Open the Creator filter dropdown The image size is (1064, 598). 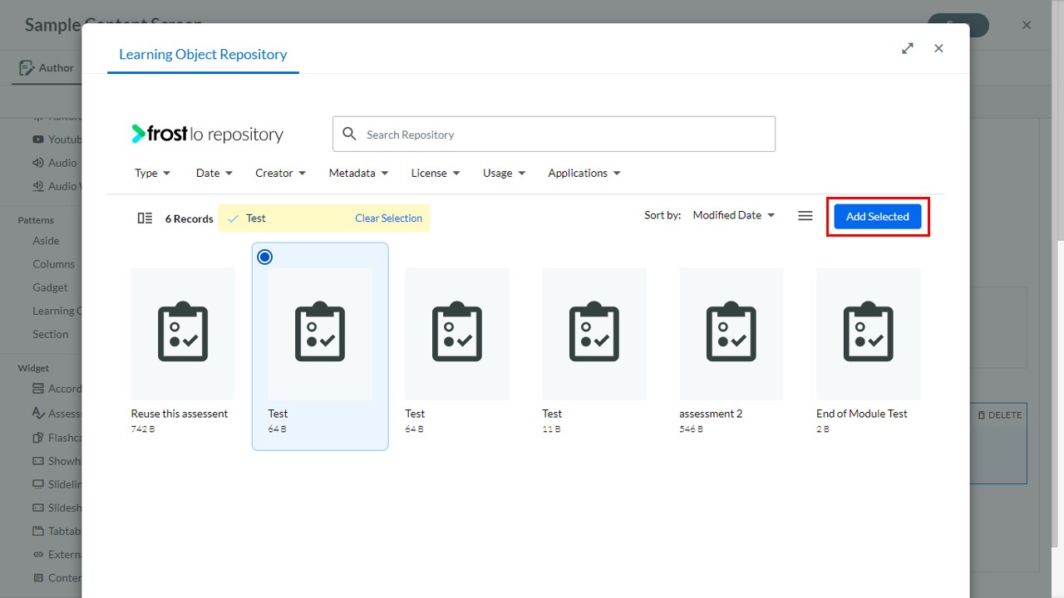(x=280, y=173)
